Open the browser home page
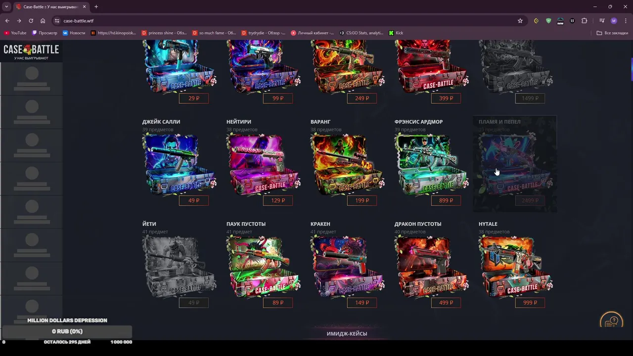633x356 pixels. (43, 21)
